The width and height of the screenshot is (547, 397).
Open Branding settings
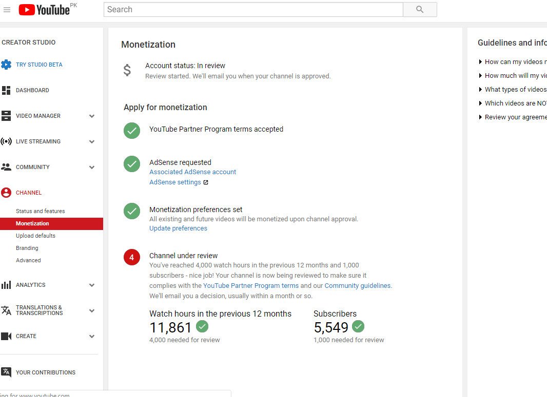tap(27, 248)
